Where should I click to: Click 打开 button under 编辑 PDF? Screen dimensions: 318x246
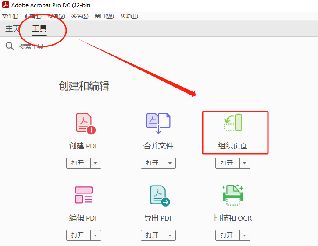(x=78, y=235)
